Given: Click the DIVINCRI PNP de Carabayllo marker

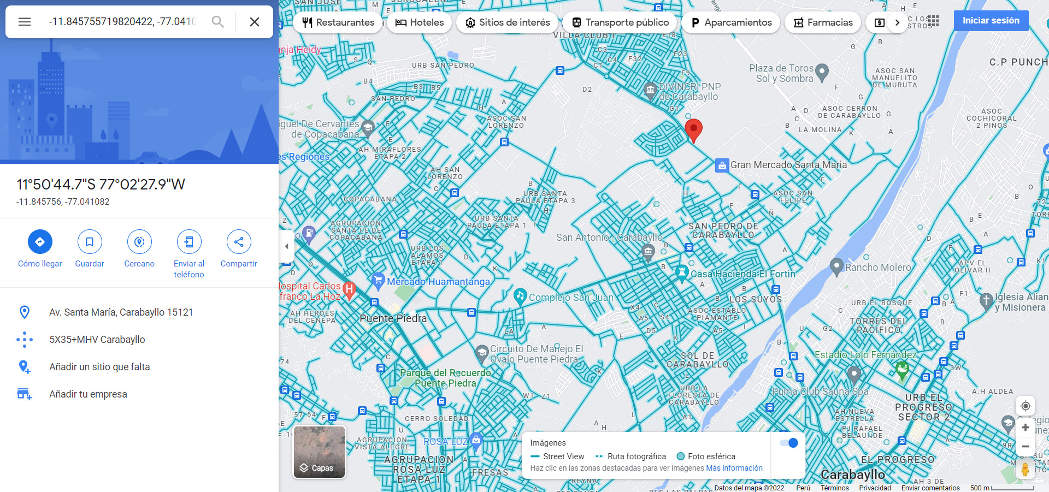Looking at the screenshot, I should 650,91.
